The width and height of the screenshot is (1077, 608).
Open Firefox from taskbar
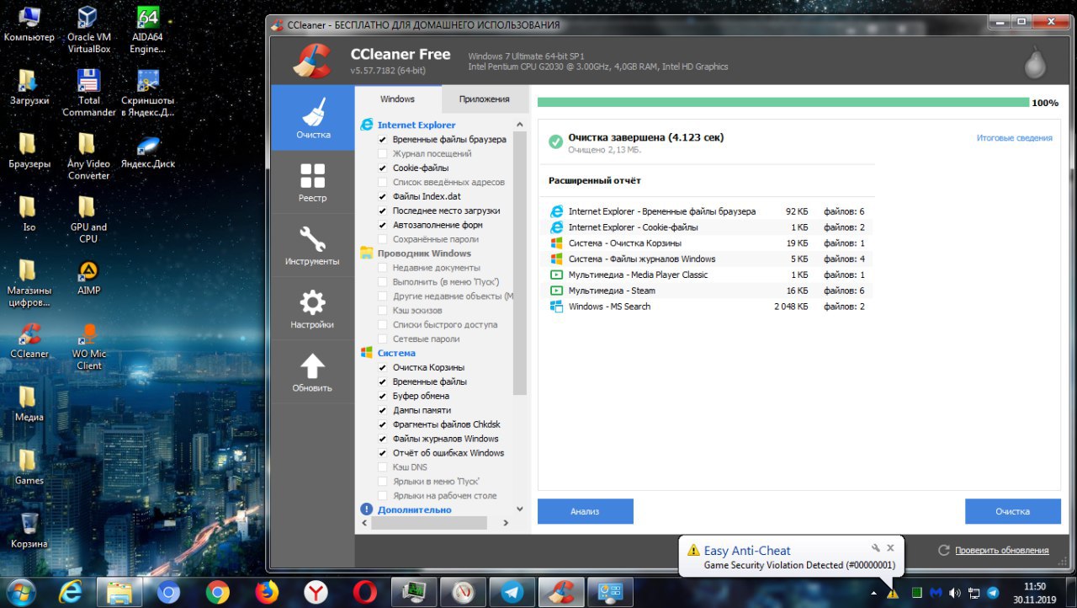[266, 593]
